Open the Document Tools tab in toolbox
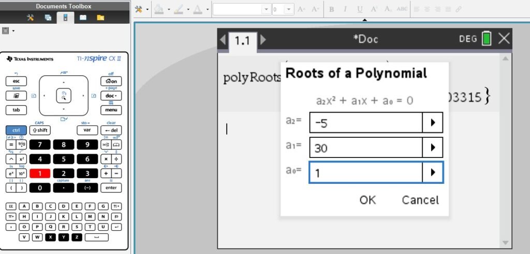Image resolution: width=530 pixels, height=254 pixels. (31, 18)
